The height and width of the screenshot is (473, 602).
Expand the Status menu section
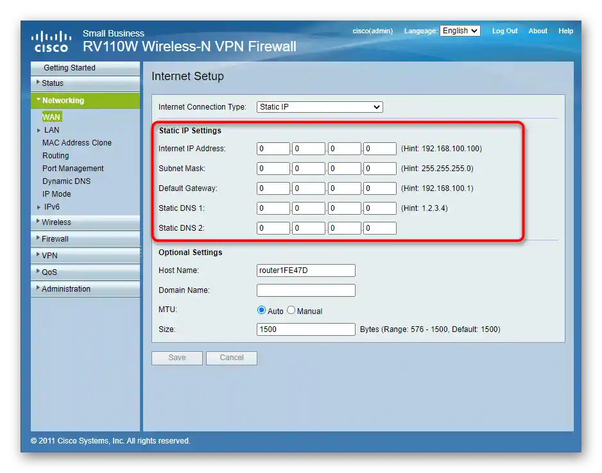coord(85,83)
